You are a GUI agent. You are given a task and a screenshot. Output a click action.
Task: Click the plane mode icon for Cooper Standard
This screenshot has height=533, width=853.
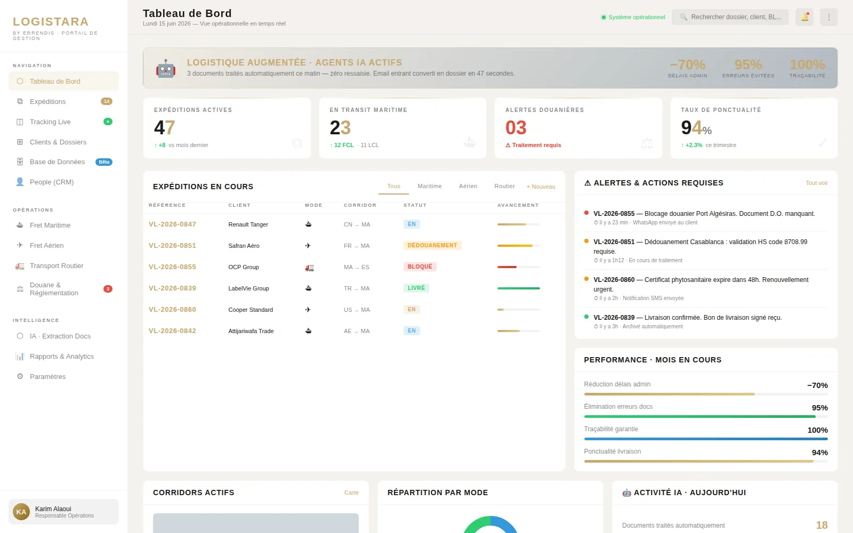(x=308, y=310)
